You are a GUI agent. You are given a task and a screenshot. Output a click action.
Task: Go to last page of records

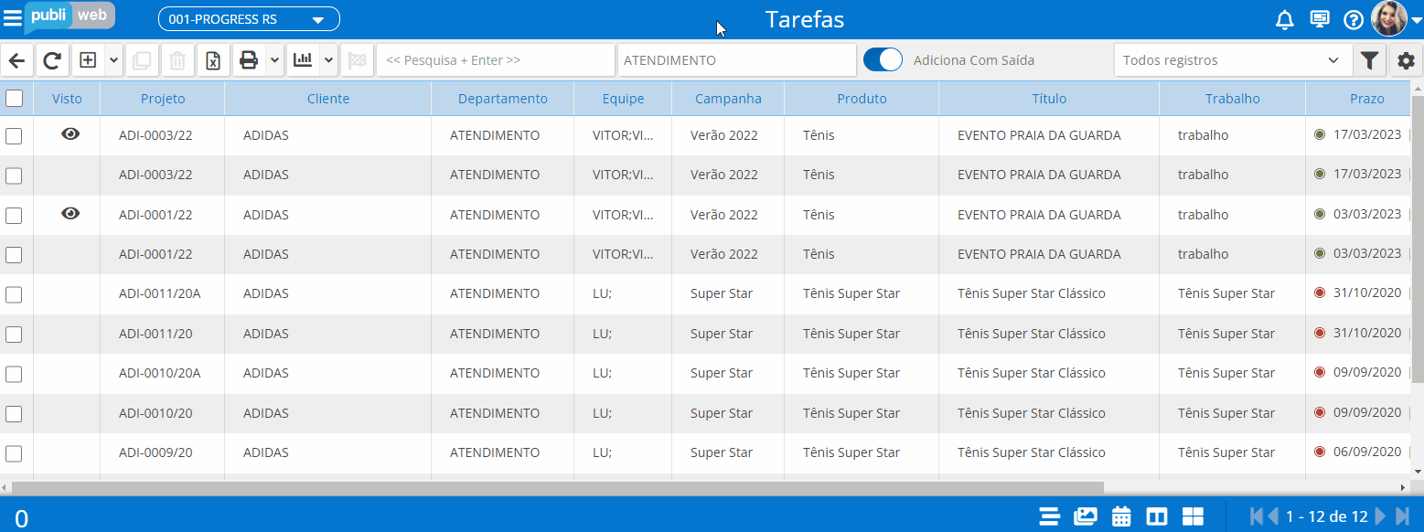[1403, 516]
